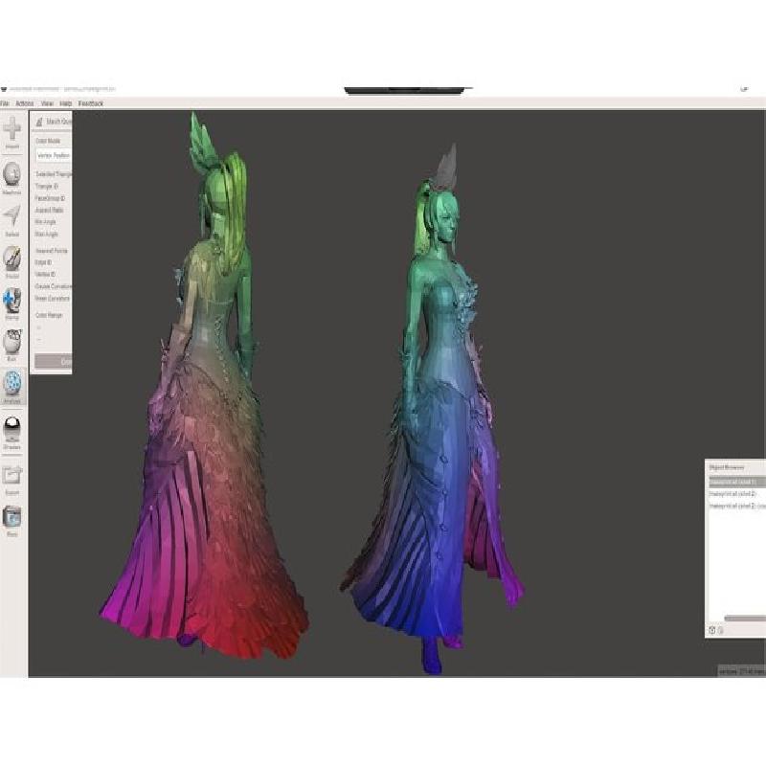Click the Color Range label
Viewport: 766px width, 766px height.
click(49, 315)
